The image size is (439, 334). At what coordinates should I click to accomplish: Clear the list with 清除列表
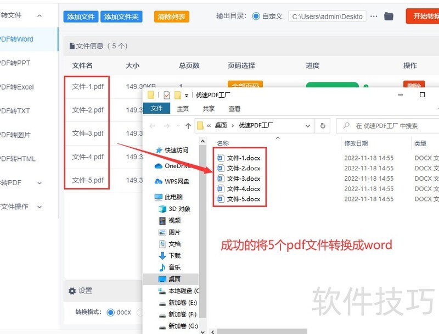coord(171,16)
